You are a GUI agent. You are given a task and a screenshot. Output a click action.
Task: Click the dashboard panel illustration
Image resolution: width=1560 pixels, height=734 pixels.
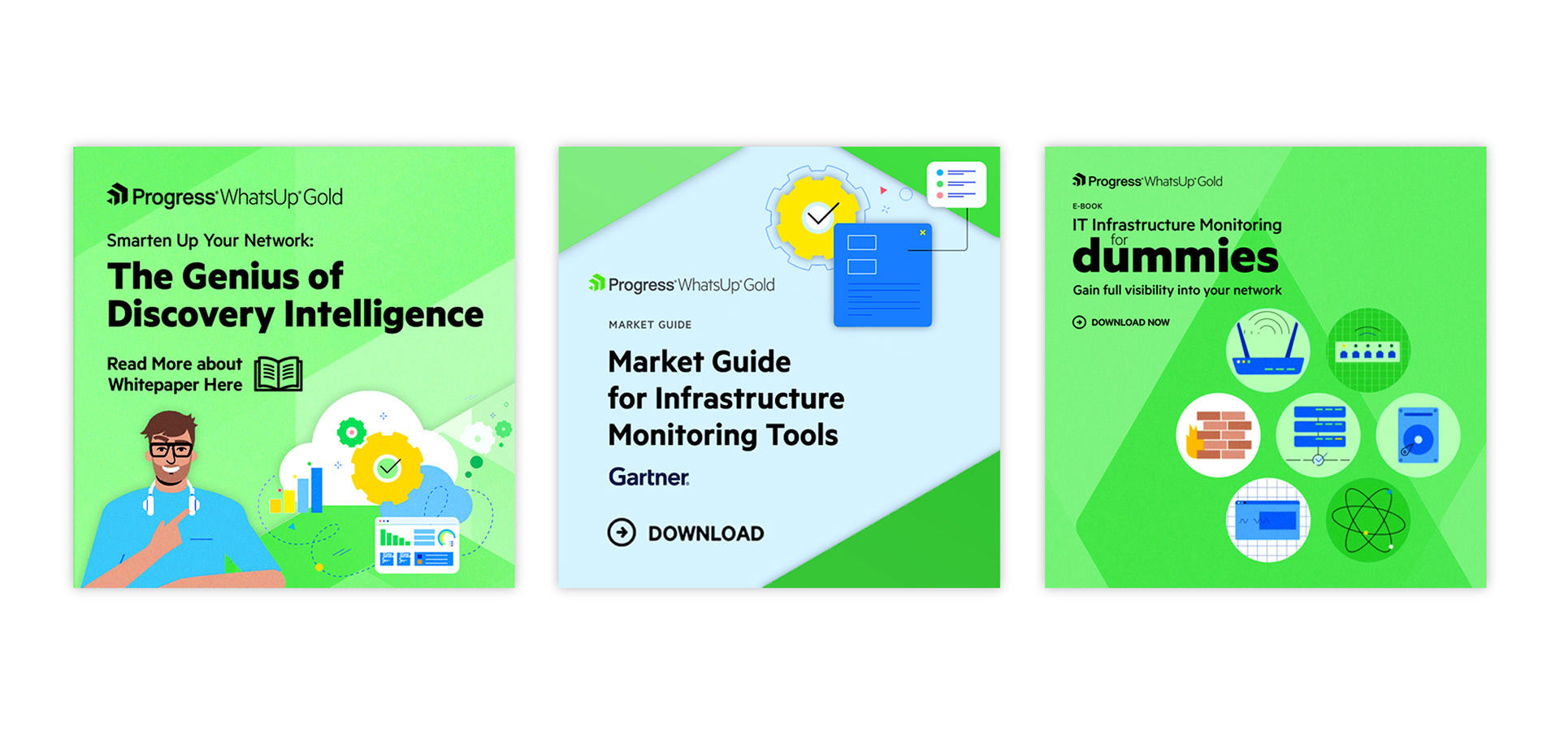point(417,545)
